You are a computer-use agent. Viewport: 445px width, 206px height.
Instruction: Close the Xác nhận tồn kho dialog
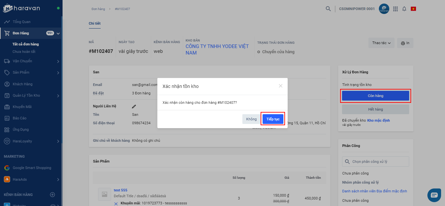(280, 86)
